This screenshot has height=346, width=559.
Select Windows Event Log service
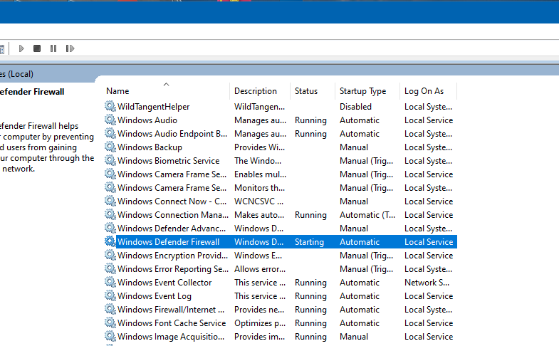[x=281, y=296]
